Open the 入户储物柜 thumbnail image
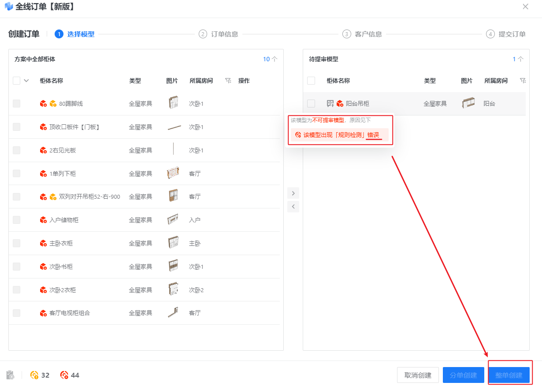This screenshot has height=386, width=542. tap(173, 220)
